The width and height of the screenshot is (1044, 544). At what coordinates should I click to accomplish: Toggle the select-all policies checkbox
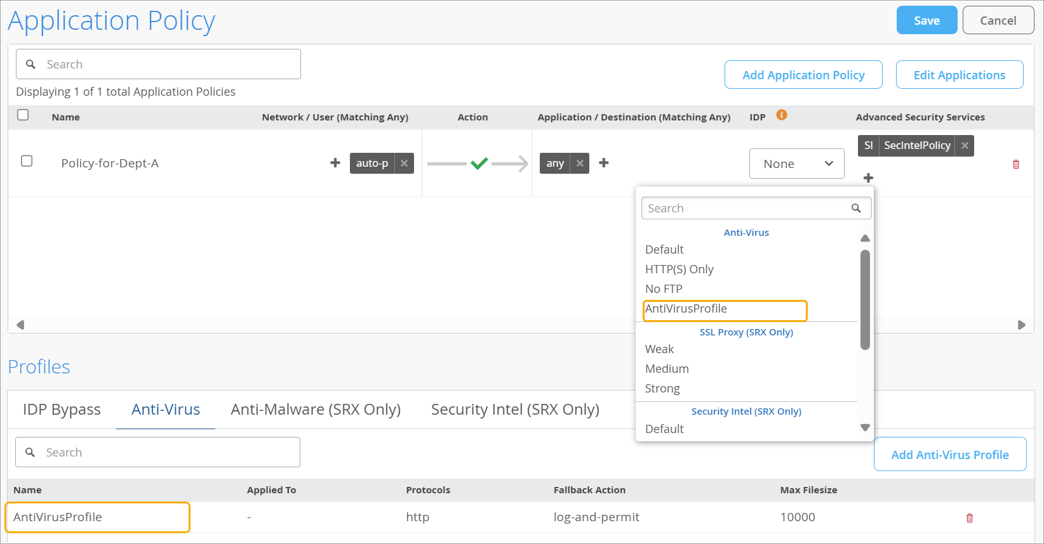click(23, 115)
